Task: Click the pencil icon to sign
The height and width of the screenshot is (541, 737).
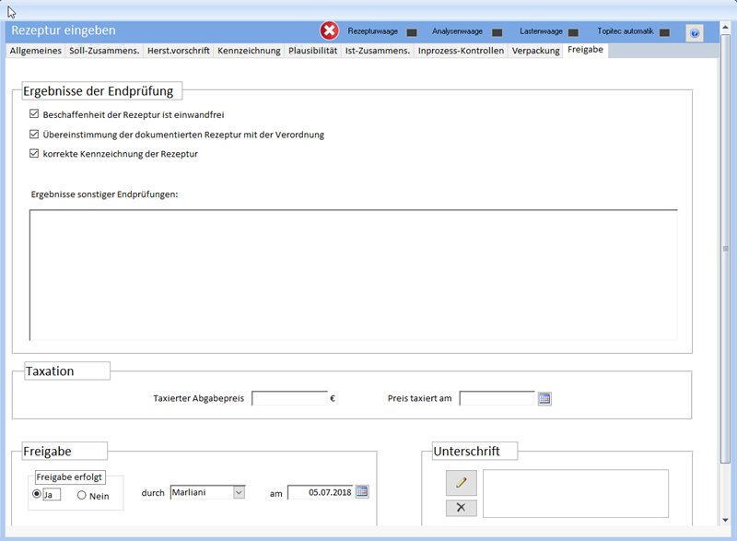Action: [462, 482]
